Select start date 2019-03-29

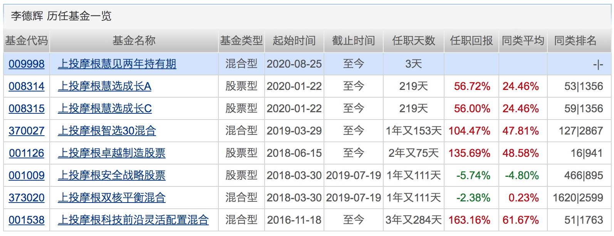click(x=294, y=131)
